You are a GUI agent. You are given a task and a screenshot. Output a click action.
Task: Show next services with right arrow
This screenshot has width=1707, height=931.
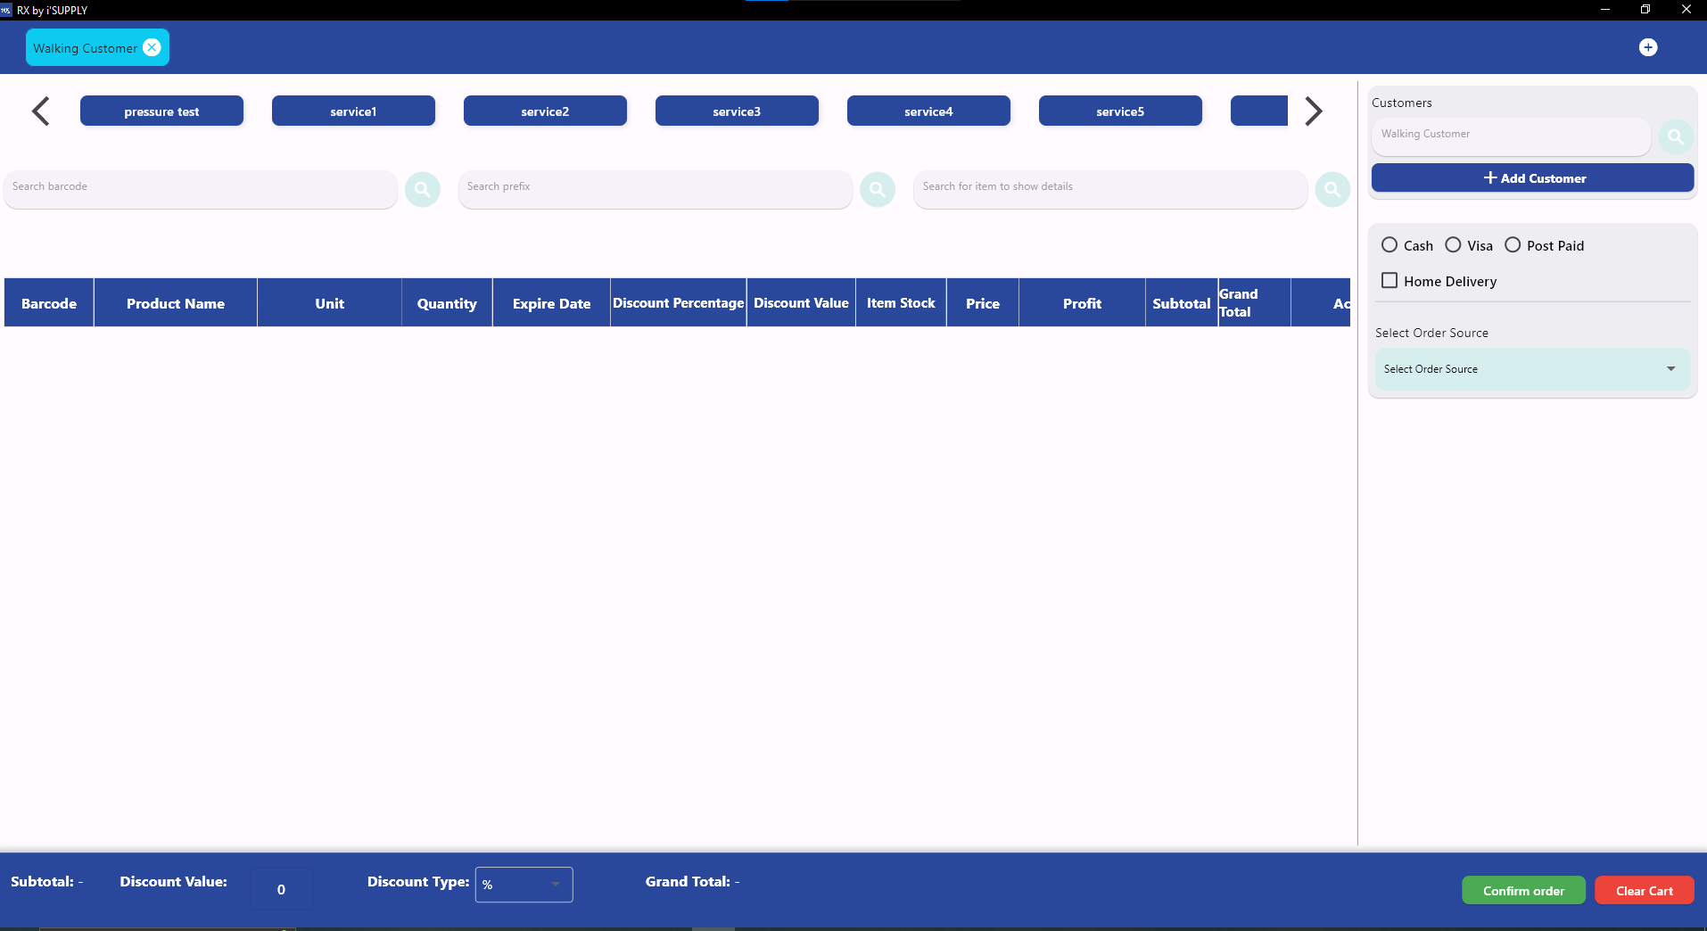(x=1313, y=111)
